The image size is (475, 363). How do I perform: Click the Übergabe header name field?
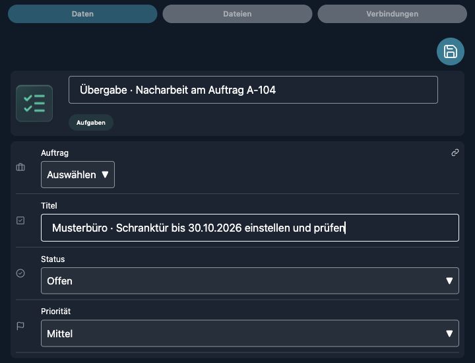tap(253, 90)
